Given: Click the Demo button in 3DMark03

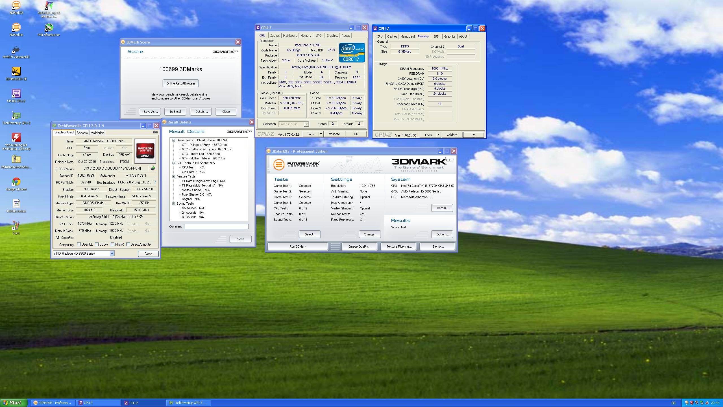Looking at the screenshot, I should pyautogui.click(x=438, y=246).
